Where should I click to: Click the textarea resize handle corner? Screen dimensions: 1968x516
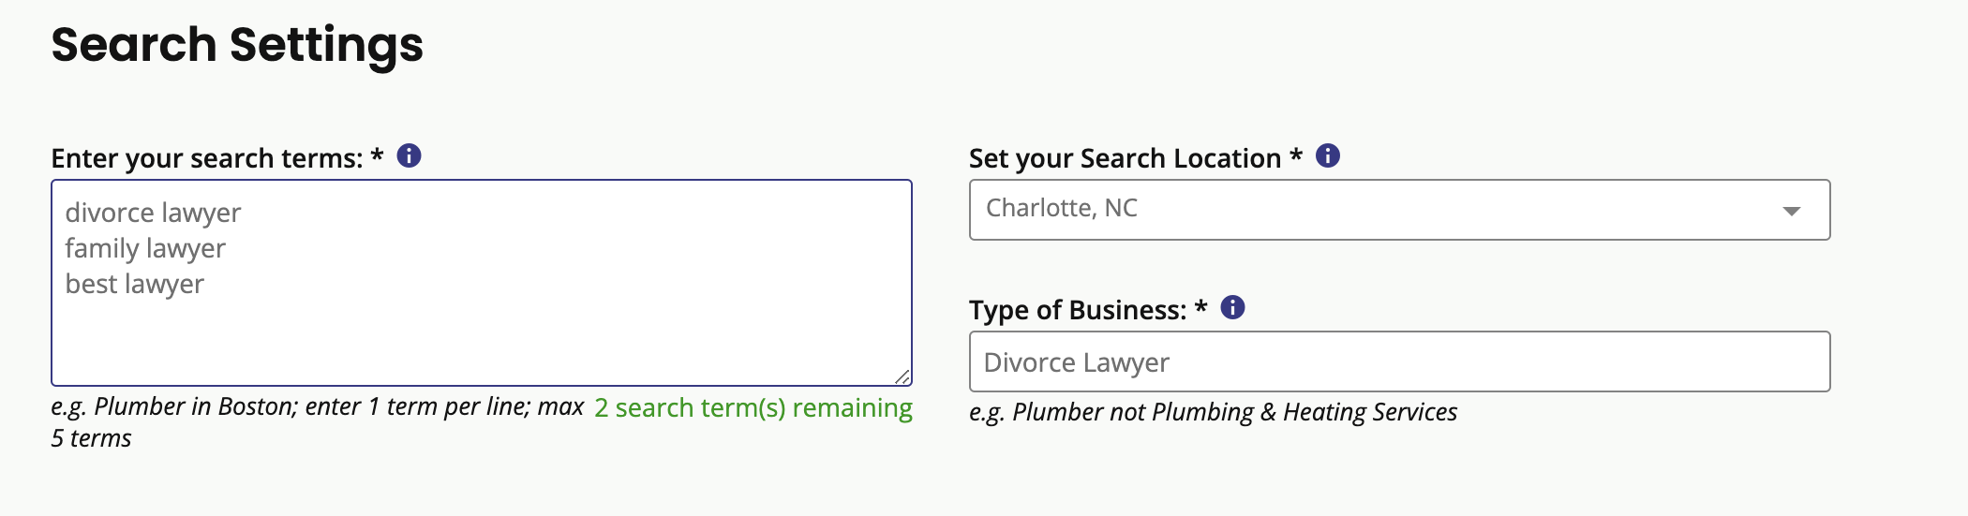pos(902,376)
